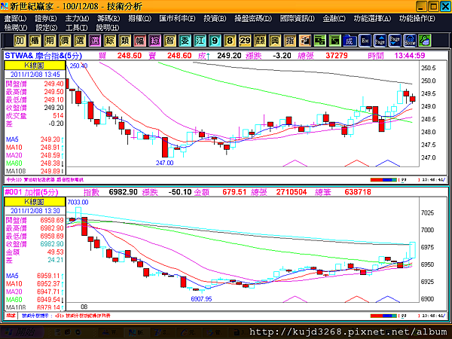The height and width of the screenshot is (339, 452).
Task: Click the 額 (amount) toolbar icon
Action: [259, 41]
